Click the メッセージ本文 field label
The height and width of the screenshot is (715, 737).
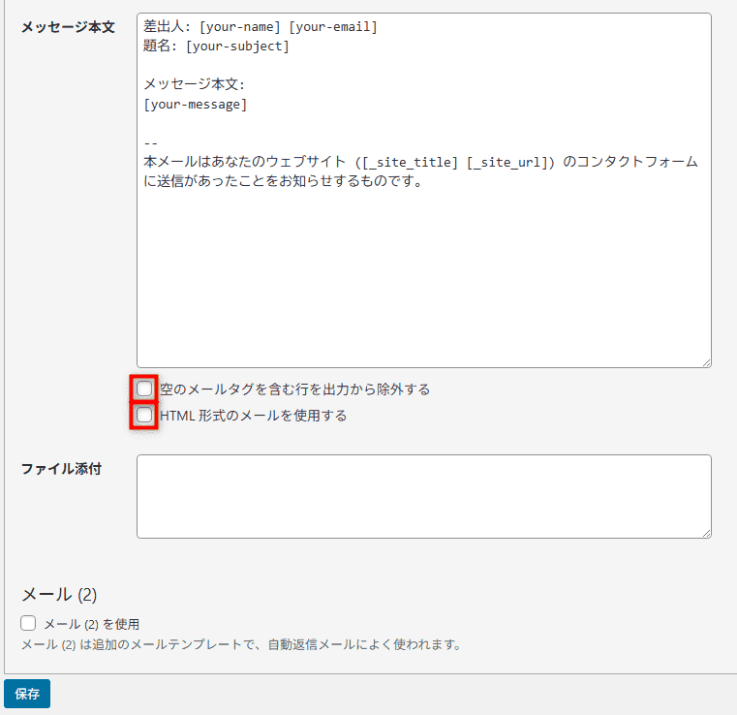[68, 27]
